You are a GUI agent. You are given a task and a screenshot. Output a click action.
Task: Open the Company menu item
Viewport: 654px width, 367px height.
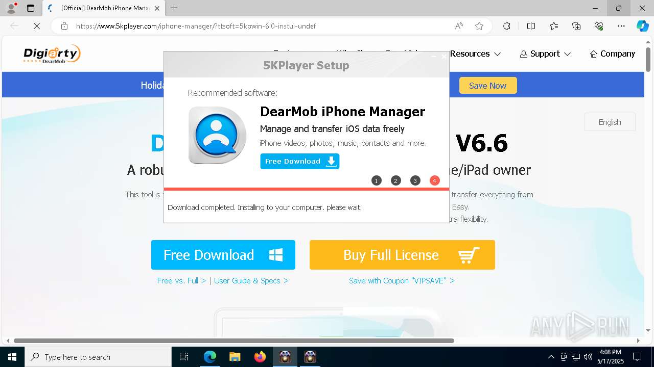click(612, 54)
